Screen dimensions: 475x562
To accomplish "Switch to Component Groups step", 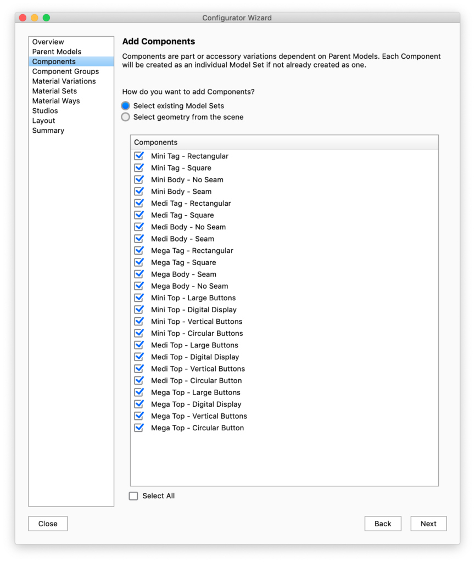I will coord(65,71).
